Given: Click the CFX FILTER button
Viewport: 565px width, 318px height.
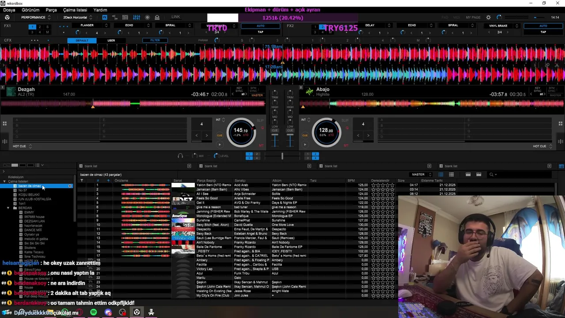Looking at the screenshot, I should 155,41.
